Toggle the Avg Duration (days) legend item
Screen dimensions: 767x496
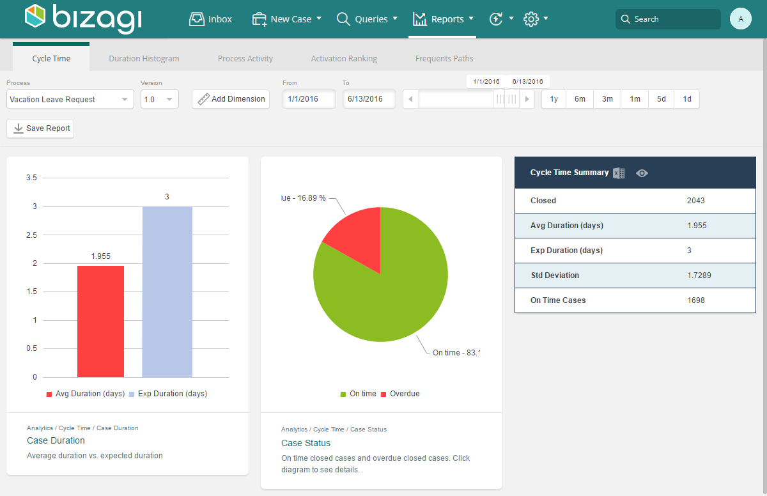[85, 394]
